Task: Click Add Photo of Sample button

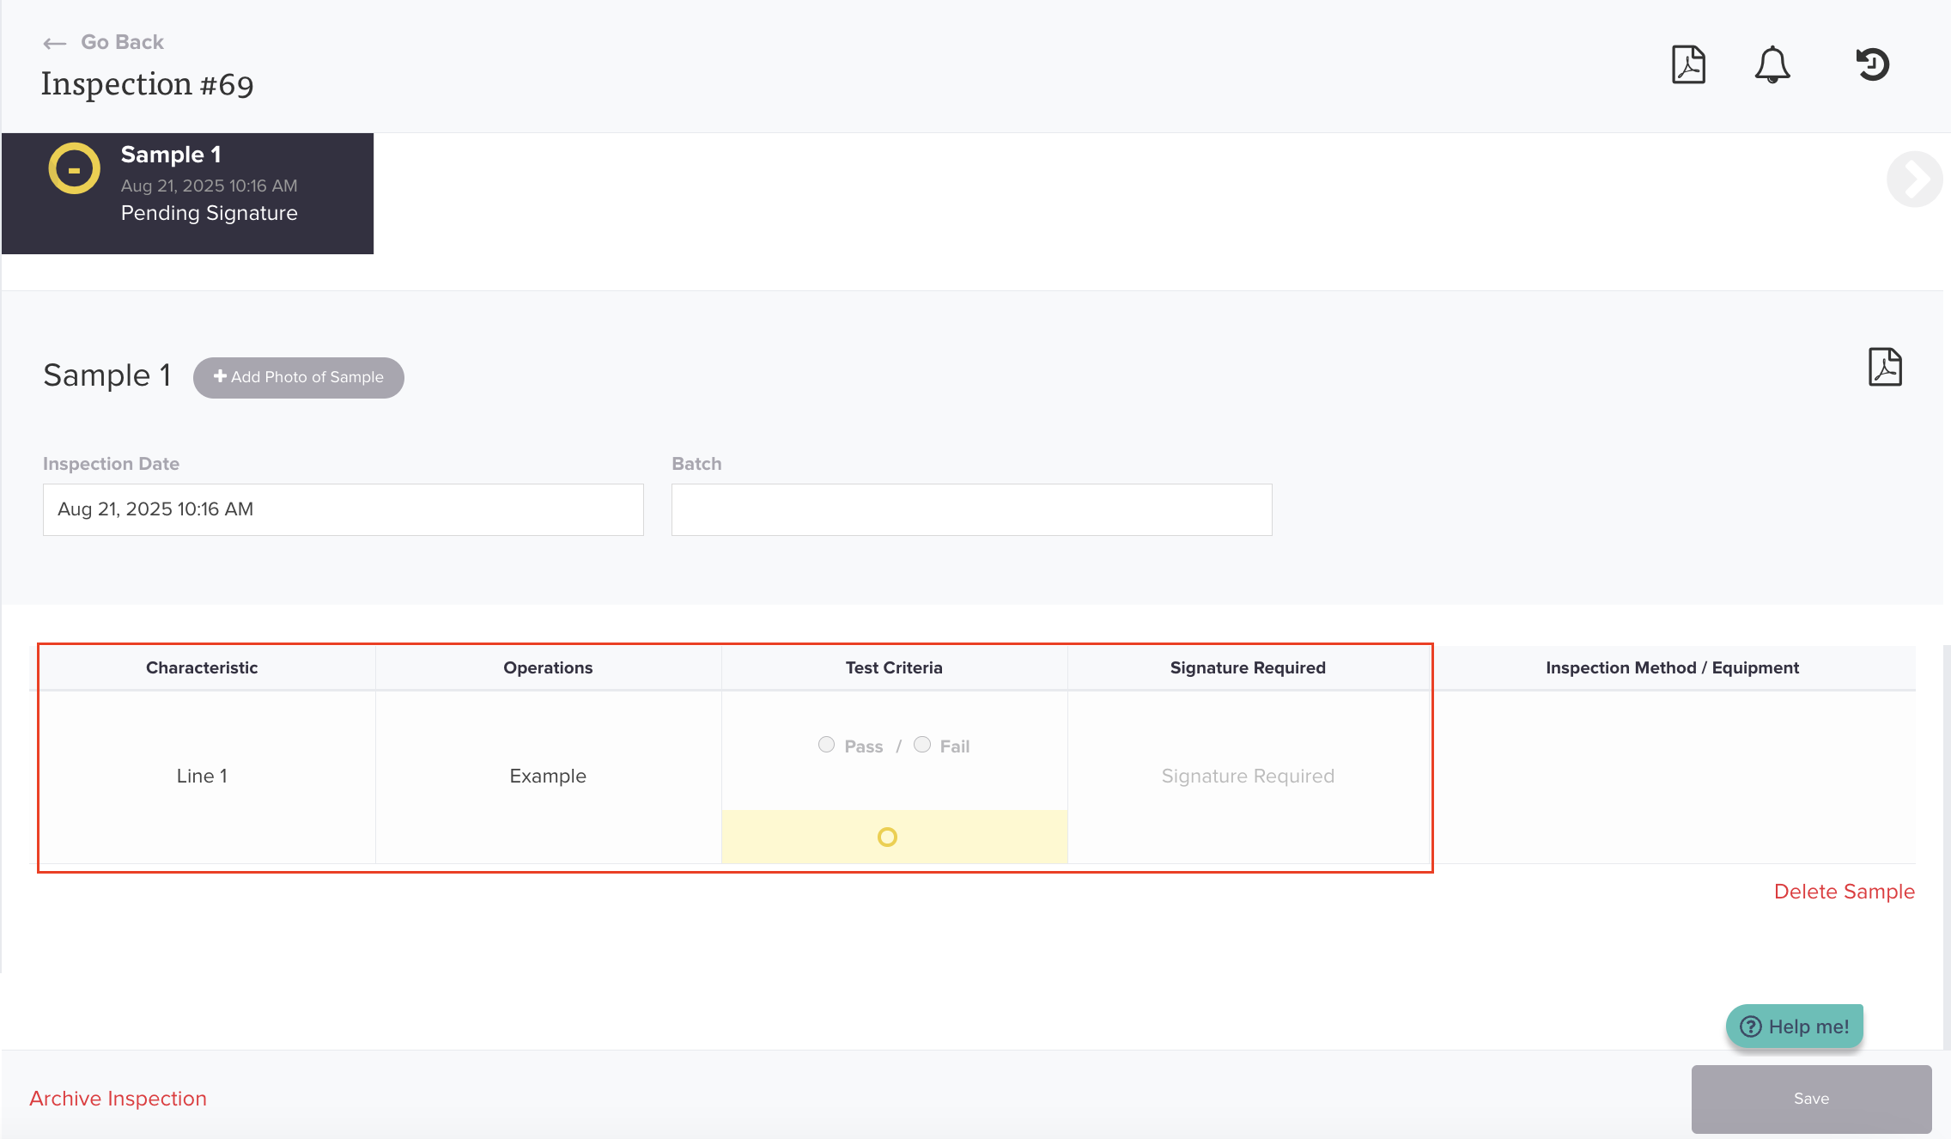Action: (298, 377)
